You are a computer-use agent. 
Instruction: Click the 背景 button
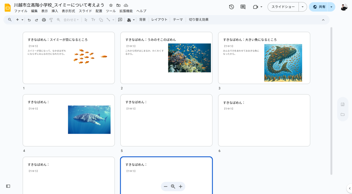[143, 20]
